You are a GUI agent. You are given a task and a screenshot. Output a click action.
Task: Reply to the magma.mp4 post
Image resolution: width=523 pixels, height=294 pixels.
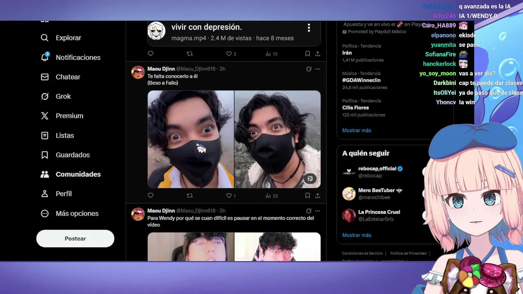(x=150, y=53)
